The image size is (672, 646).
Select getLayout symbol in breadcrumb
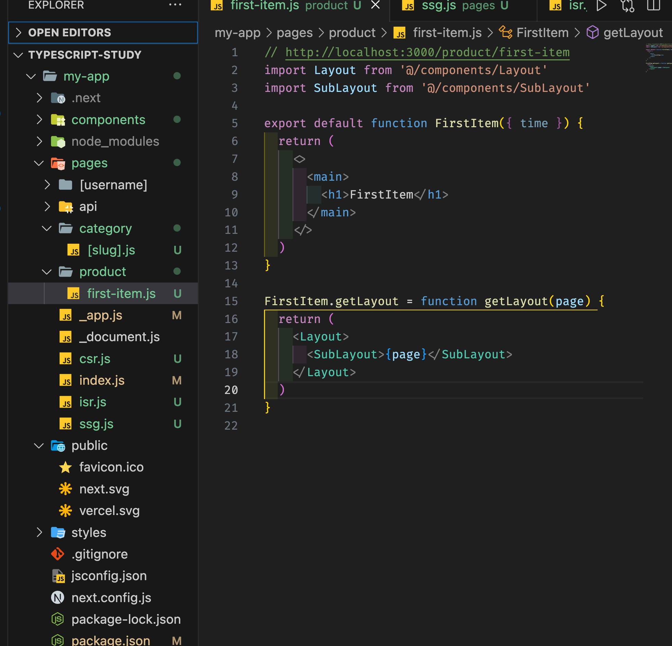tap(633, 33)
